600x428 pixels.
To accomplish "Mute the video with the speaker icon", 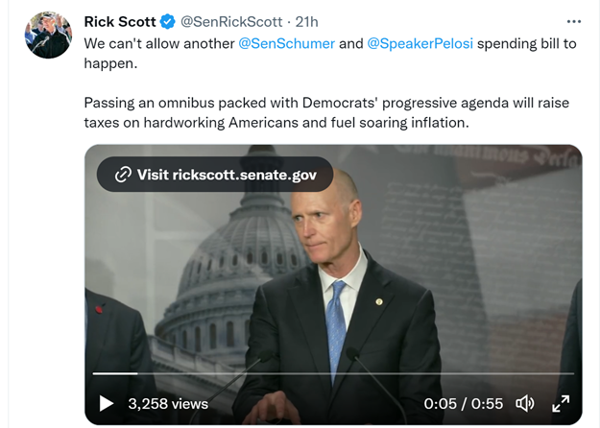I will [x=525, y=403].
